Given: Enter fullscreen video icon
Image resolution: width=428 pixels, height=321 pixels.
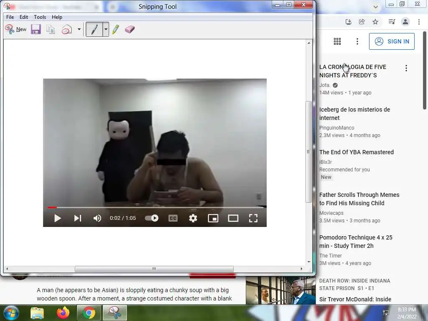Looking at the screenshot, I should (x=253, y=218).
